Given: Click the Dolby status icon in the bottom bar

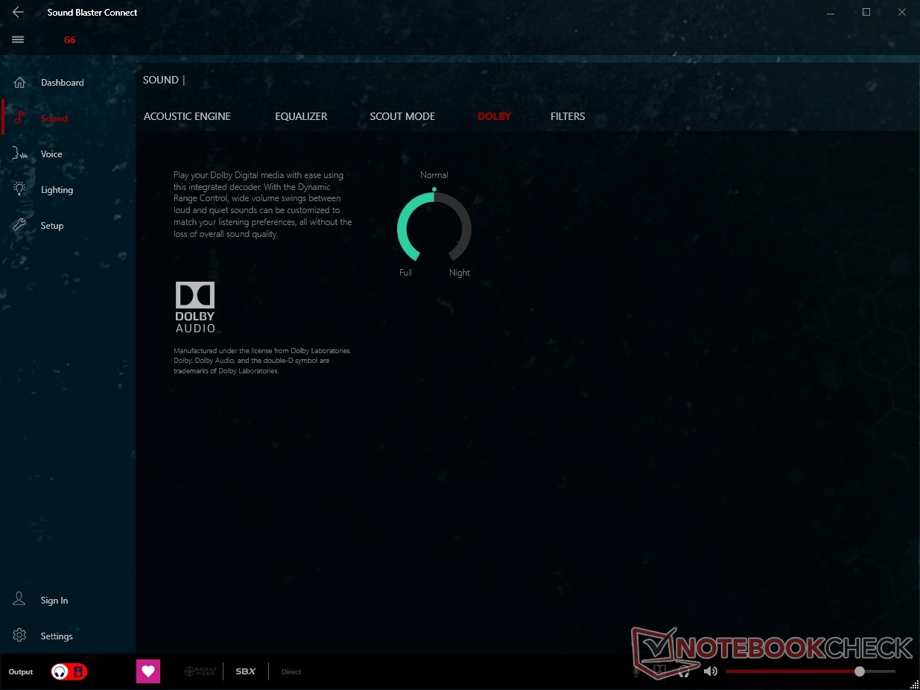Looking at the screenshot, I should click(x=660, y=671).
